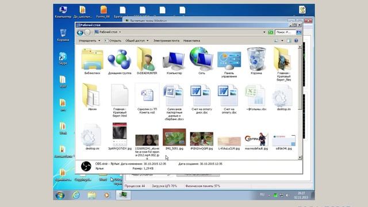Open the view options dropdown arrow
368x207 pixels.
tap(282, 41)
